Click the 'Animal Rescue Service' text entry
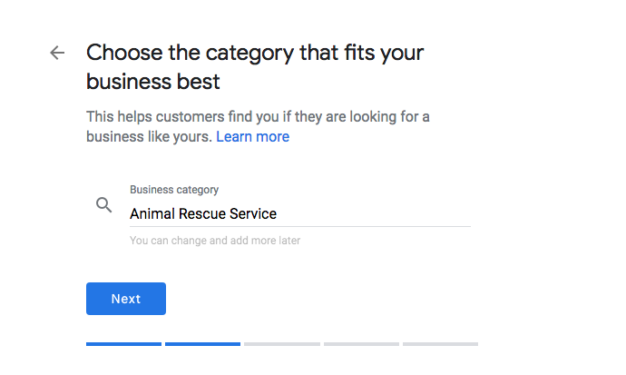 click(203, 214)
